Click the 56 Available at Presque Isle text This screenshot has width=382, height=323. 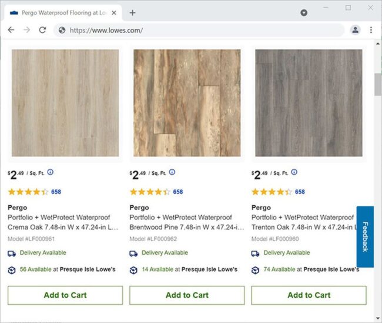pyautogui.click(x=68, y=269)
